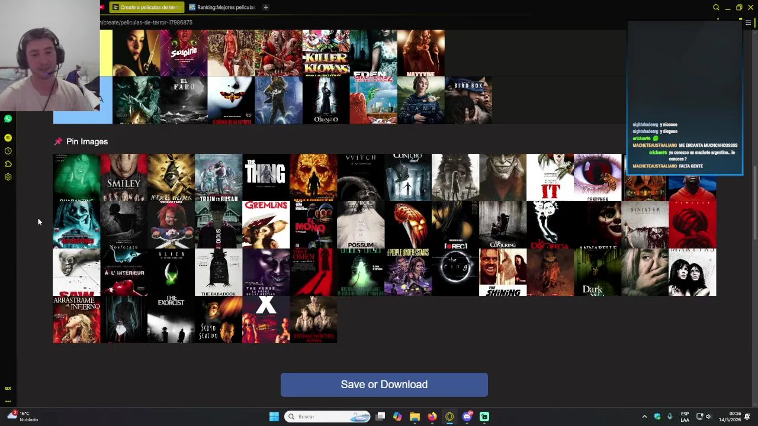Open browser Settings gear in sidebar
The image size is (758, 426).
click(8, 177)
